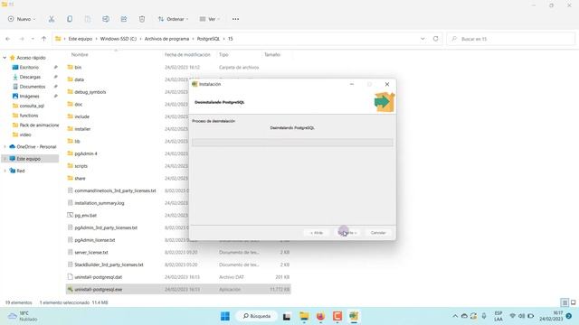Go up one folder with up arrow

pos(44,39)
